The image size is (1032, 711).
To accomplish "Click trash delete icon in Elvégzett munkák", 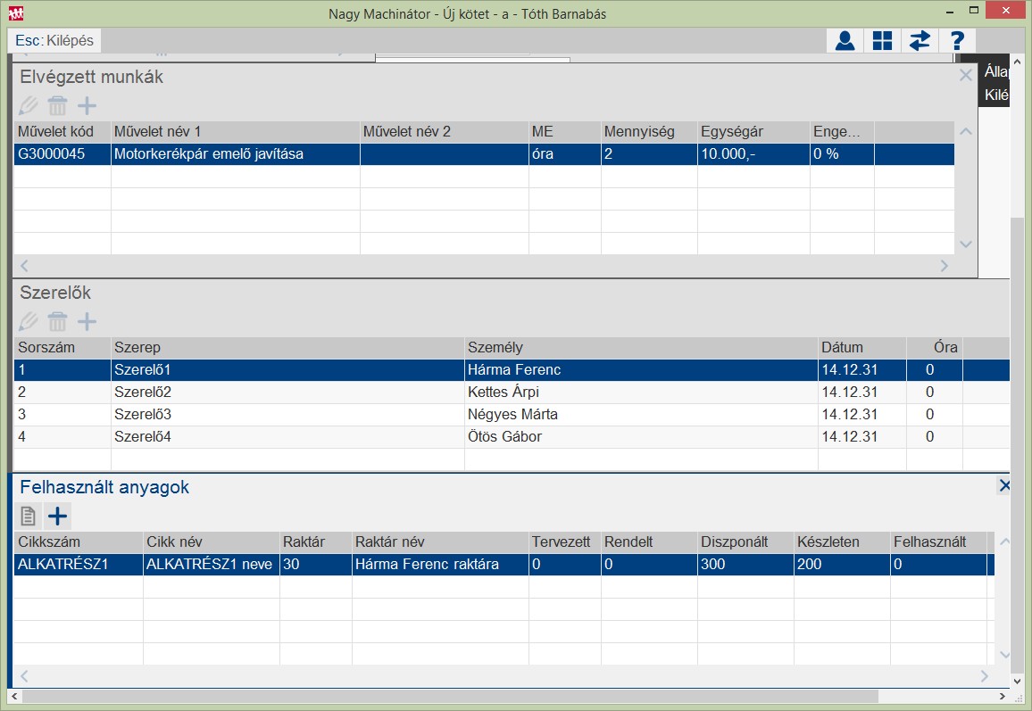I will [58, 105].
